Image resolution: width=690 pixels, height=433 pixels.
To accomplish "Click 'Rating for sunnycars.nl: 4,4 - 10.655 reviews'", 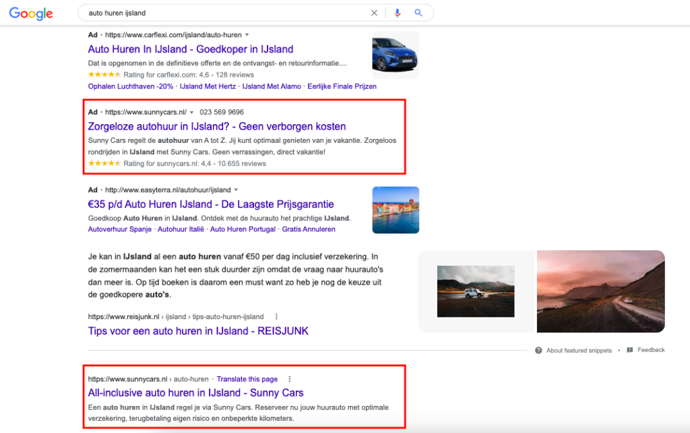I will [195, 164].
